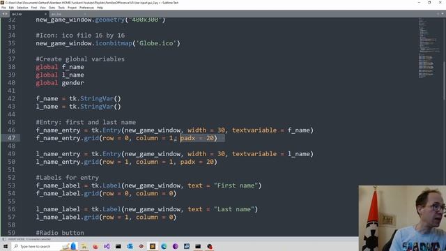Click the "First name" string on line 53

point(236,185)
